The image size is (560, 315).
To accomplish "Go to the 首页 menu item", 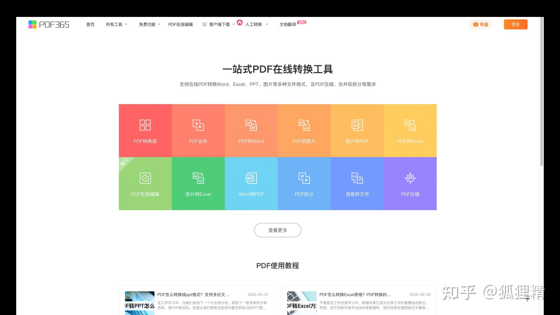I will 90,24.
